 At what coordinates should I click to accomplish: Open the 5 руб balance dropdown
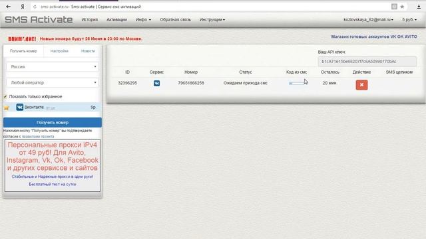click(409, 19)
